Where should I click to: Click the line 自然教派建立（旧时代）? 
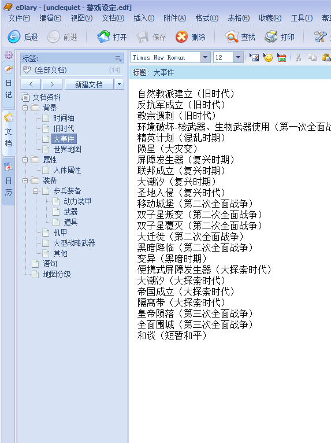pos(185,94)
